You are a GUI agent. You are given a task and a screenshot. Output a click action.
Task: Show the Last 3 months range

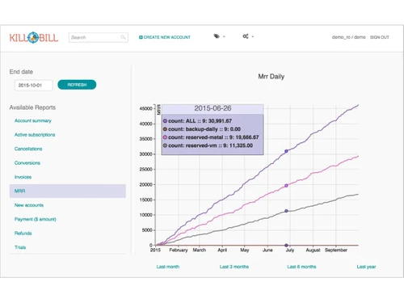[234, 267]
